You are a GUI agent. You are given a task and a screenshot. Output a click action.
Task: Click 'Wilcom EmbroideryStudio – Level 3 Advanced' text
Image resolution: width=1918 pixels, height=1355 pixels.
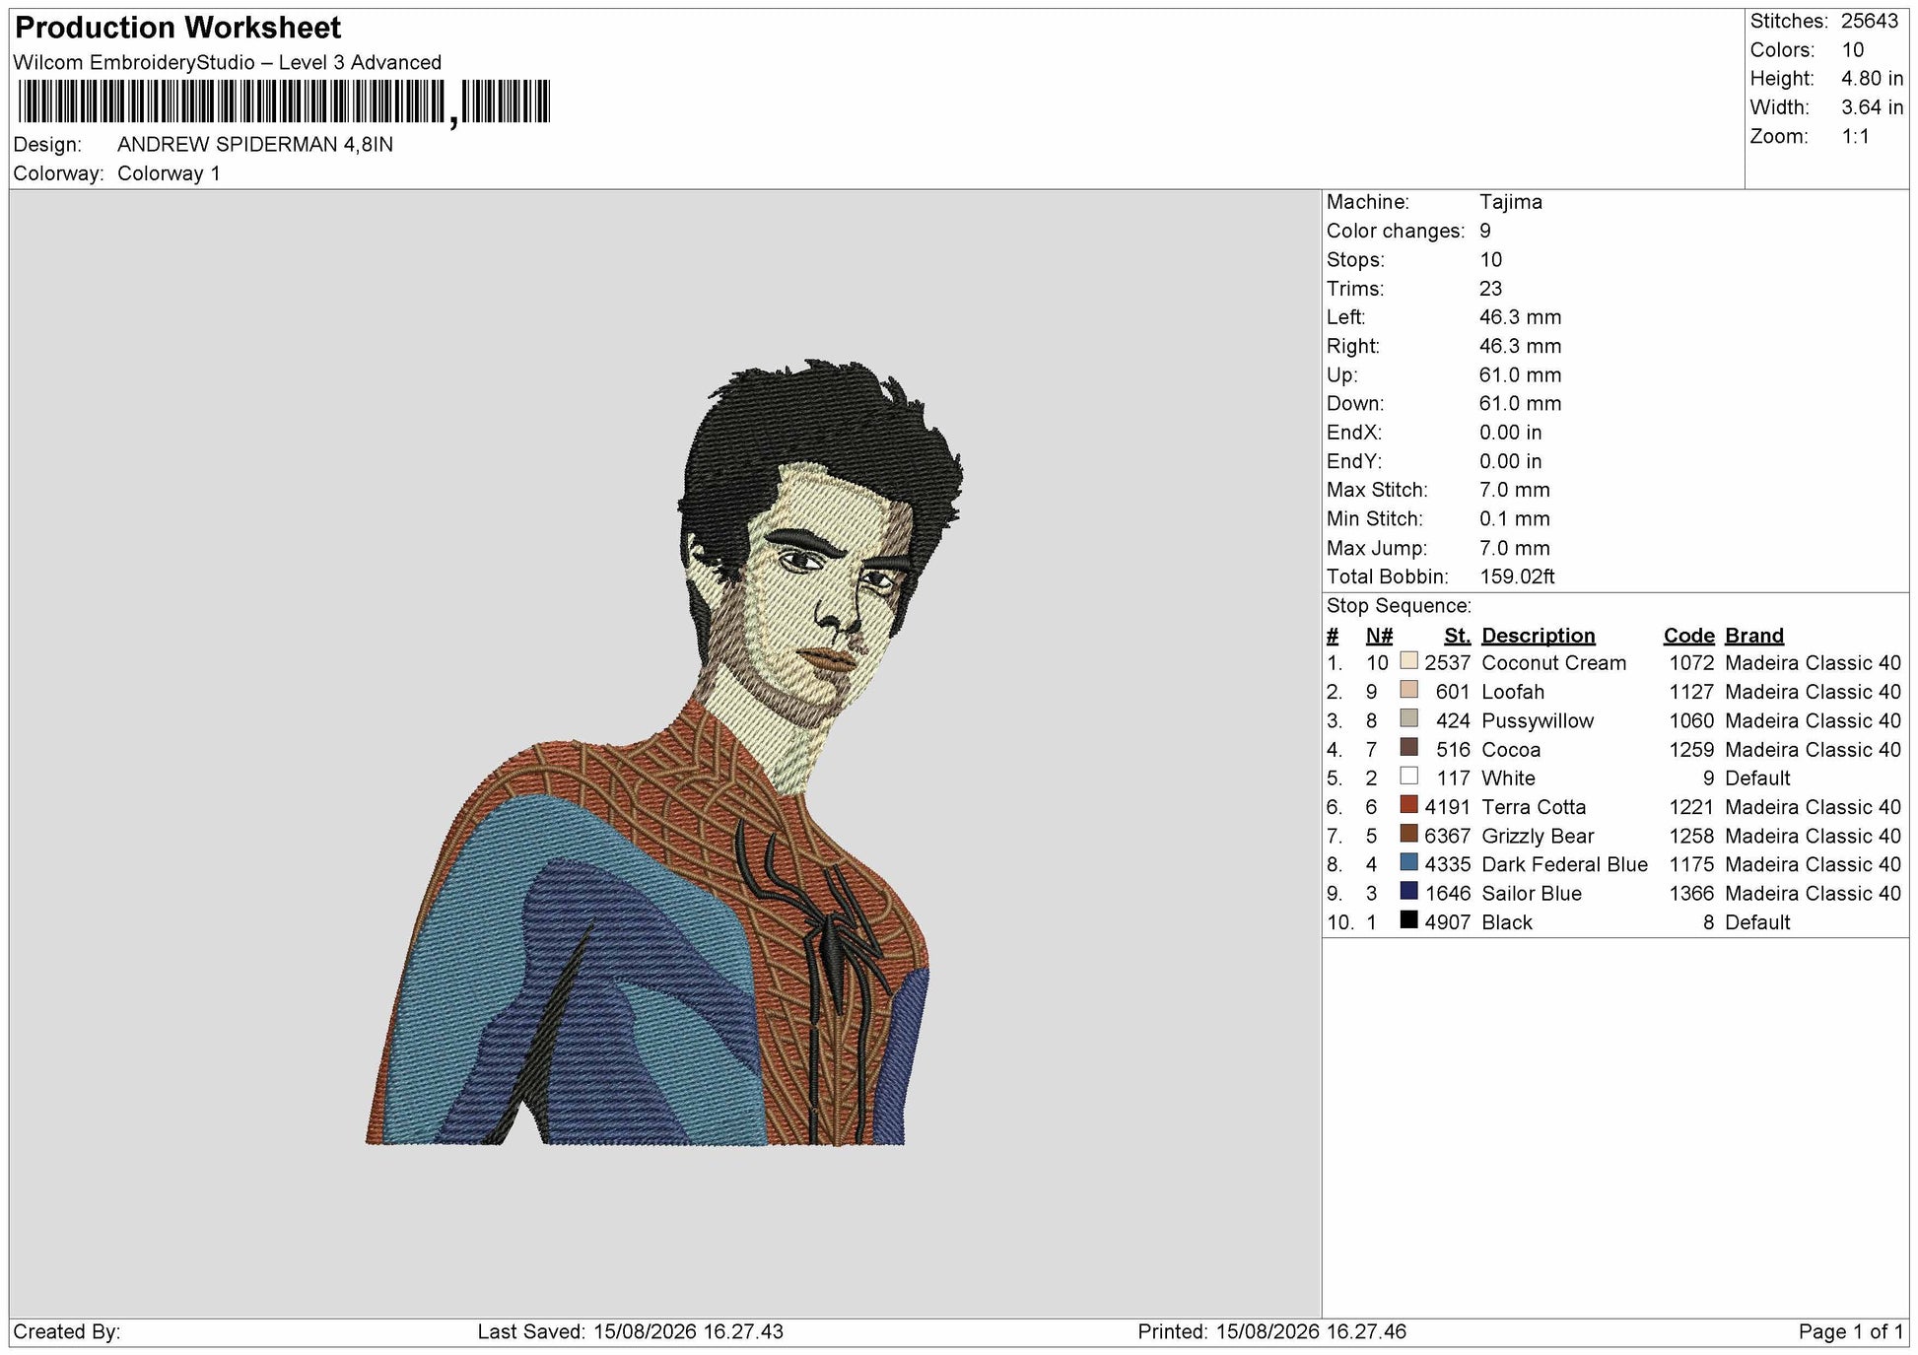[228, 63]
